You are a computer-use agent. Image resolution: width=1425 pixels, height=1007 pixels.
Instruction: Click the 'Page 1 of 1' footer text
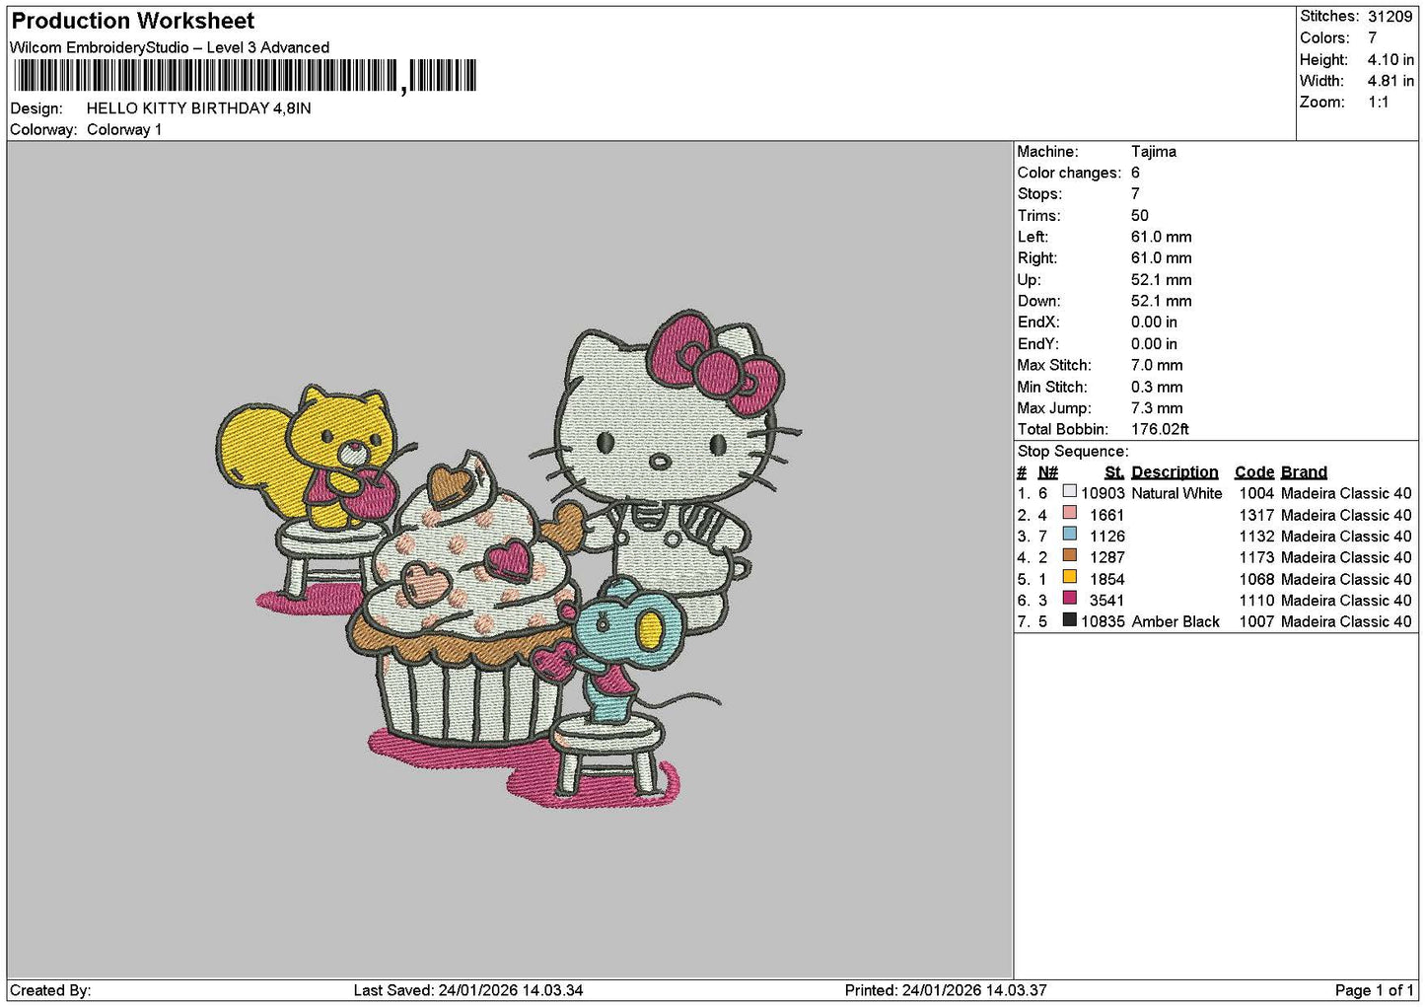(x=1374, y=990)
